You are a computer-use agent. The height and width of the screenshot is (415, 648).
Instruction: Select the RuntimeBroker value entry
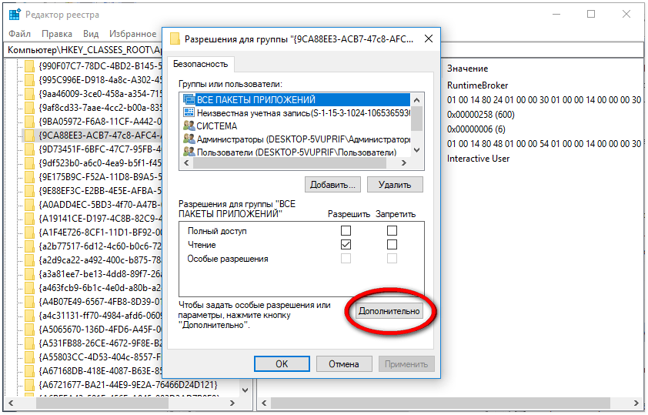[x=477, y=85]
